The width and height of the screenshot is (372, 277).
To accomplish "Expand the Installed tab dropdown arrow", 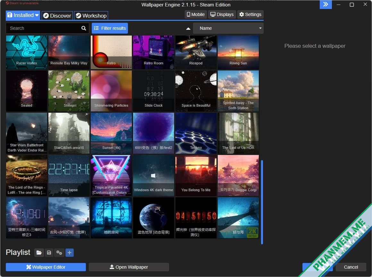I will (x=37, y=15).
